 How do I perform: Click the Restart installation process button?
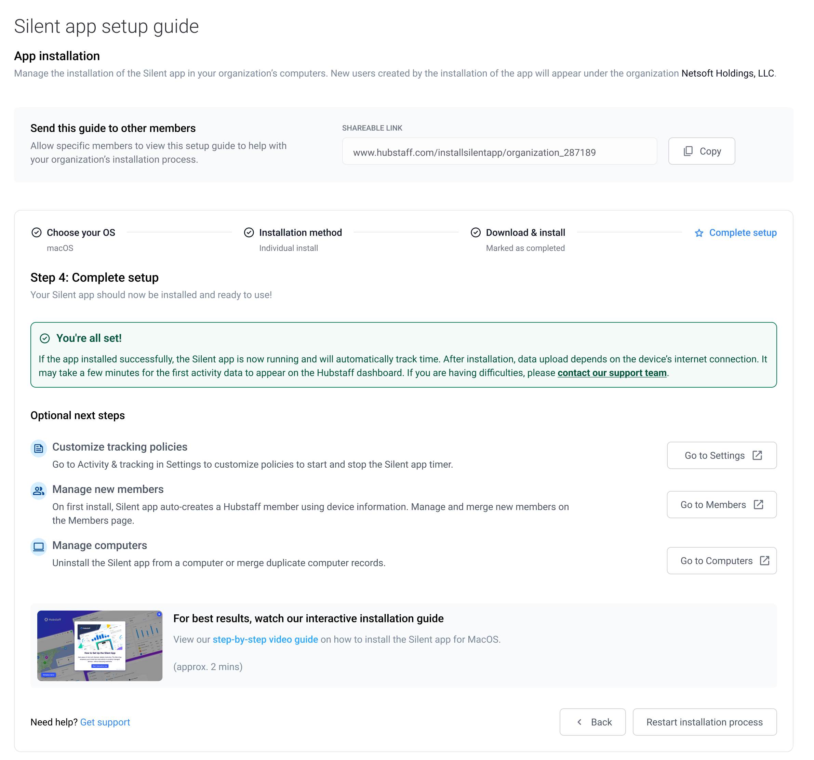(x=704, y=722)
